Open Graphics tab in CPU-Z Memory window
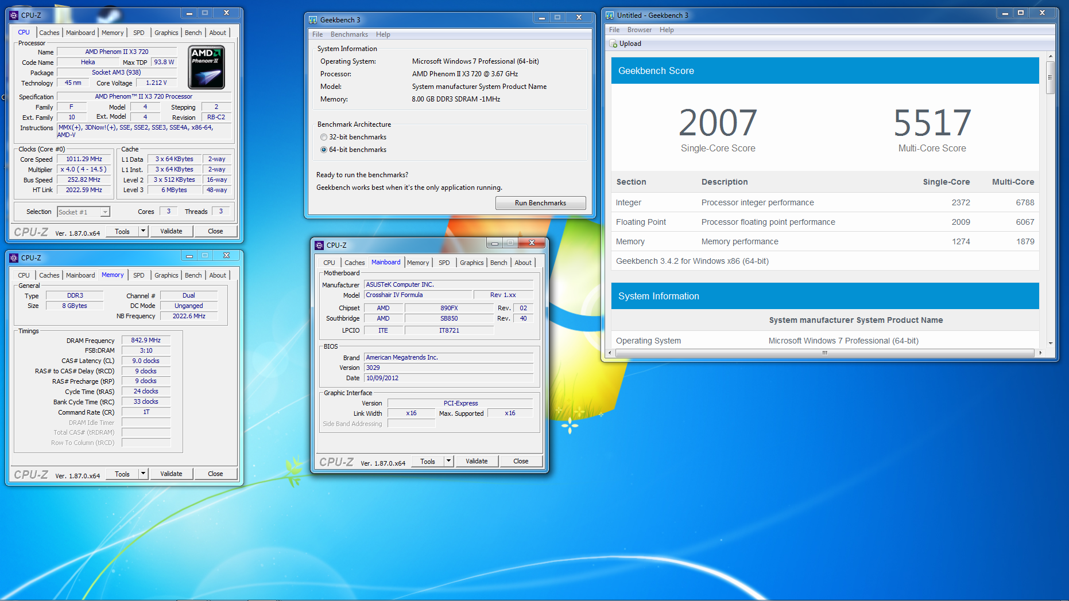The image size is (1069, 601). (166, 275)
